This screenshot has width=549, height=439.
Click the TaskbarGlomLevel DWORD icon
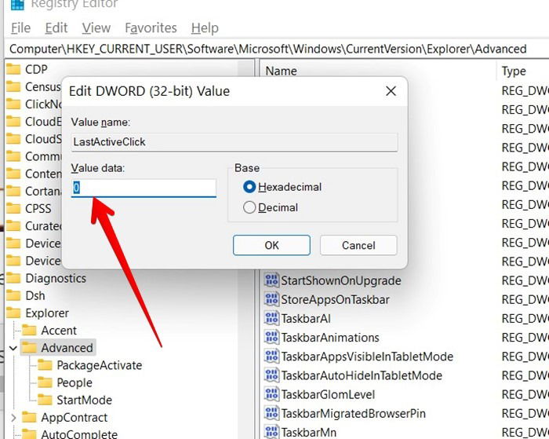[271, 394]
